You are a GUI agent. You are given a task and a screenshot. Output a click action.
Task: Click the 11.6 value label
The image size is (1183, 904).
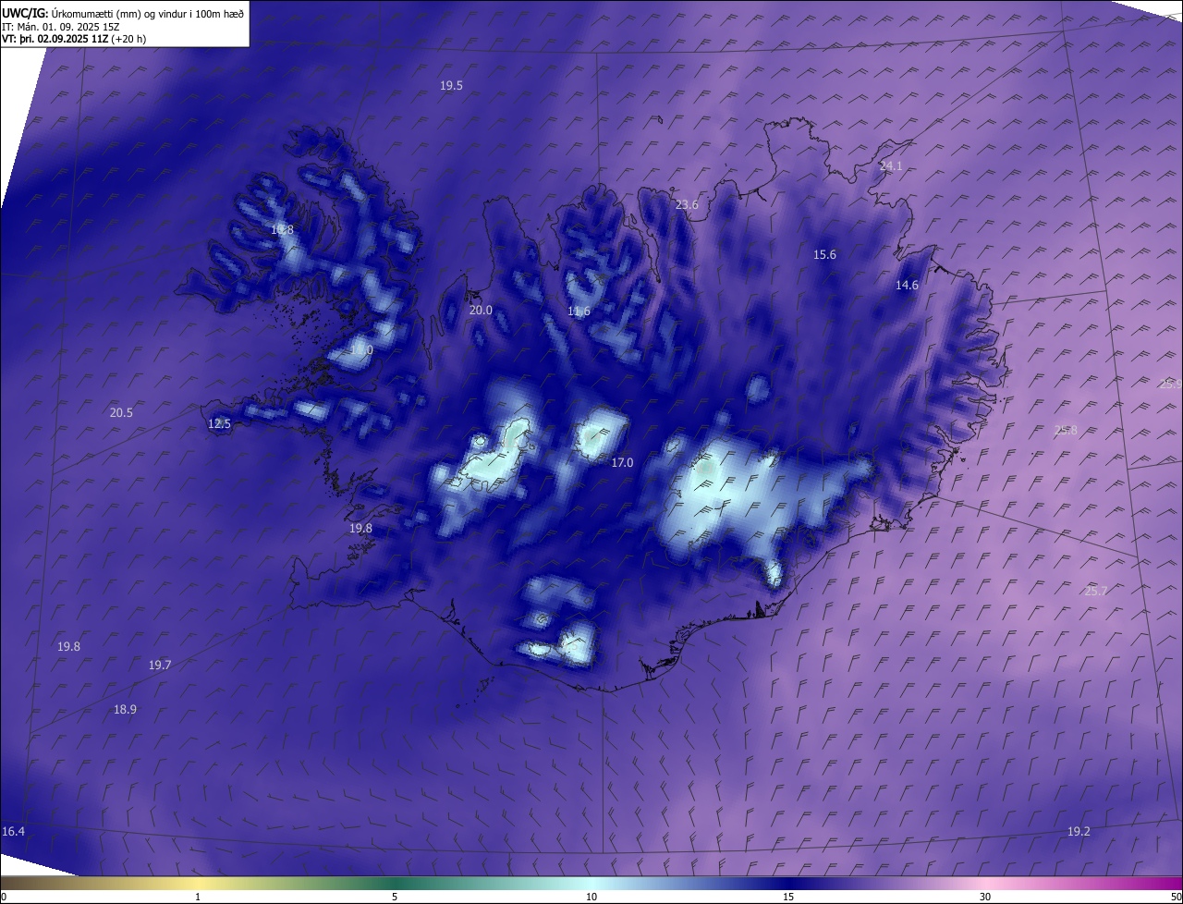click(579, 312)
